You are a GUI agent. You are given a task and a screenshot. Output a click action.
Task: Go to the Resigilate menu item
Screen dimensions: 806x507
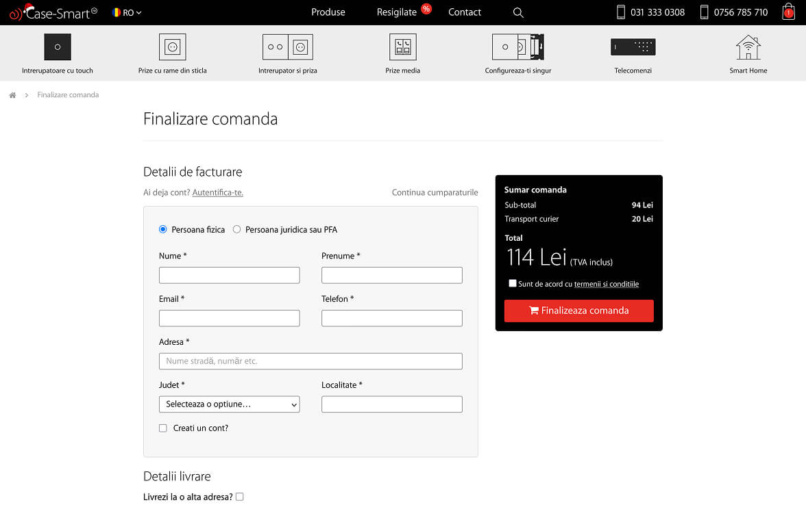[397, 12]
